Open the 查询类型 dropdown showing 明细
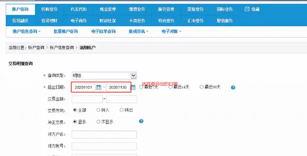307x156 pixels. (104, 76)
